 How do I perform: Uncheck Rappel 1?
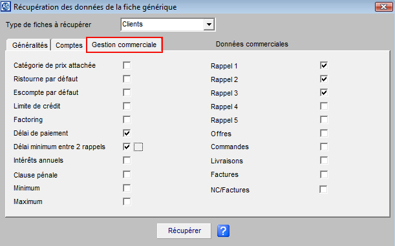click(x=324, y=65)
